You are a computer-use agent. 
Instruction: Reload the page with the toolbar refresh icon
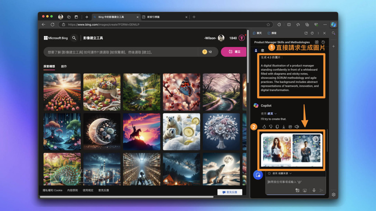53,25
